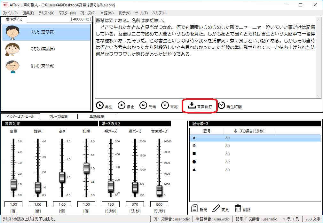Click the 文末ポーズ value field showing 800
Viewport: 323px width, 223px height.
tap(159, 204)
